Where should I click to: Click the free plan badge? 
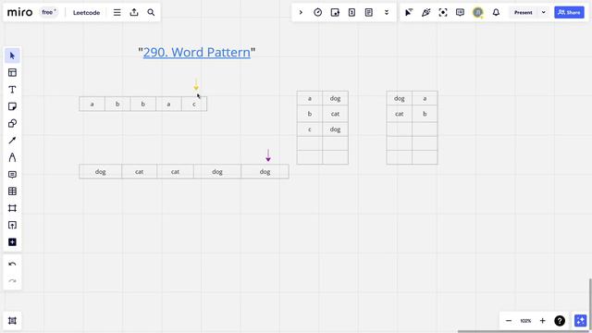click(x=49, y=12)
